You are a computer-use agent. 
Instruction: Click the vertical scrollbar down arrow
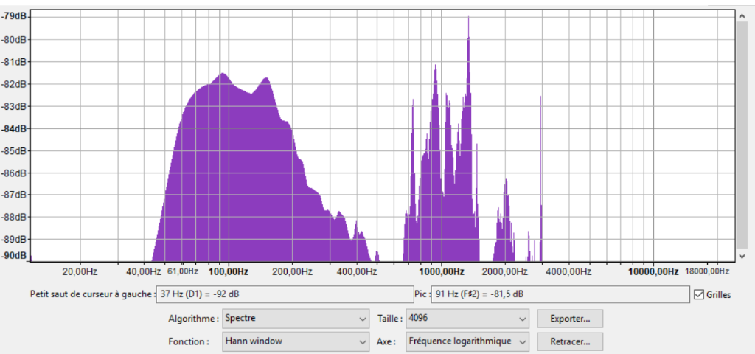tap(742, 255)
